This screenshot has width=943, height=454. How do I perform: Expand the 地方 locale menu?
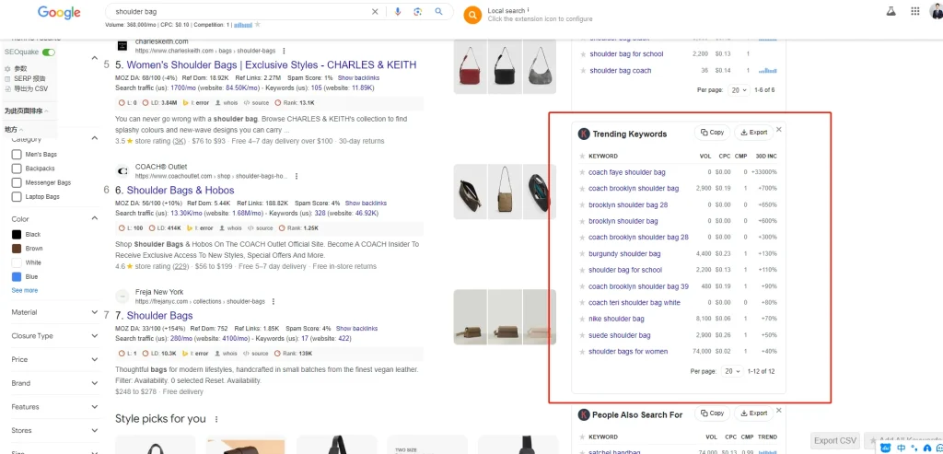point(14,129)
